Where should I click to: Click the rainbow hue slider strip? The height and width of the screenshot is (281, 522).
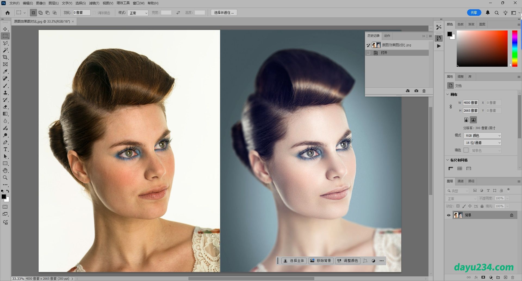pos(515,48)
